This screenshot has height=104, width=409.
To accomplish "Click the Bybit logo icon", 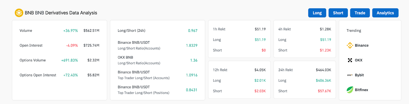I will 350,75.
